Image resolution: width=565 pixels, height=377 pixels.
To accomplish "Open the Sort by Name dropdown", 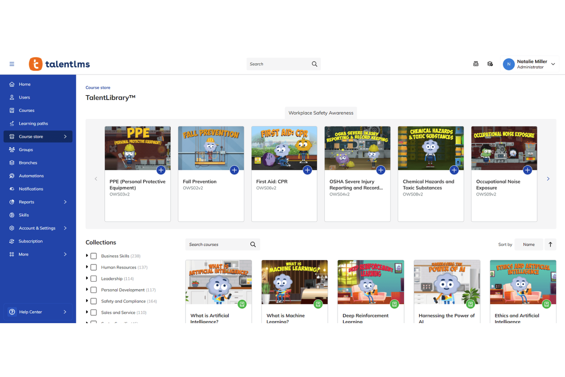I will point(528,244).
